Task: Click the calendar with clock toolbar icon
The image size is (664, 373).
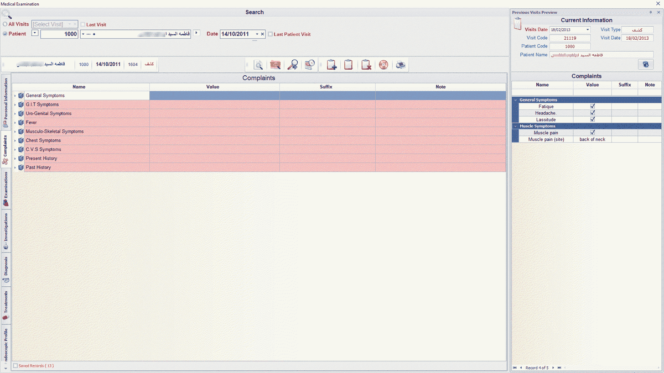Action: click(x=310, y=65)
